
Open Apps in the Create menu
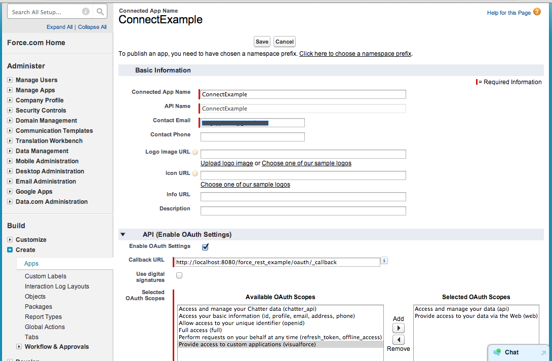point(31,263)
